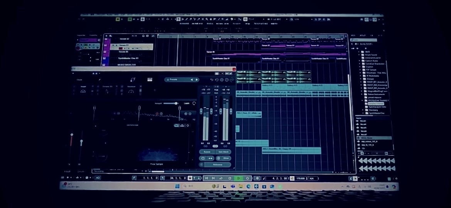Open Master Assistant icon in Ozone
Viewport: 451px width, 208px height.
pyautogui.click(x=133, y=80)
